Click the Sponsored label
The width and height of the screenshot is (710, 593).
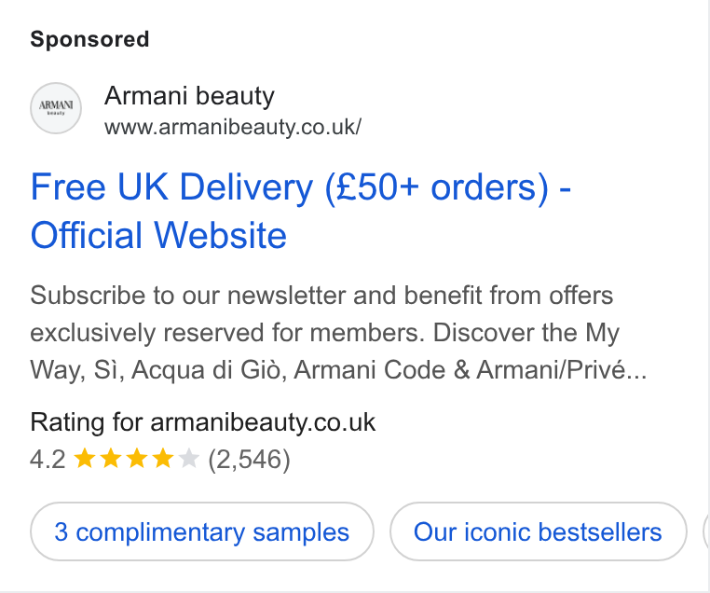[x=89, y=39]
